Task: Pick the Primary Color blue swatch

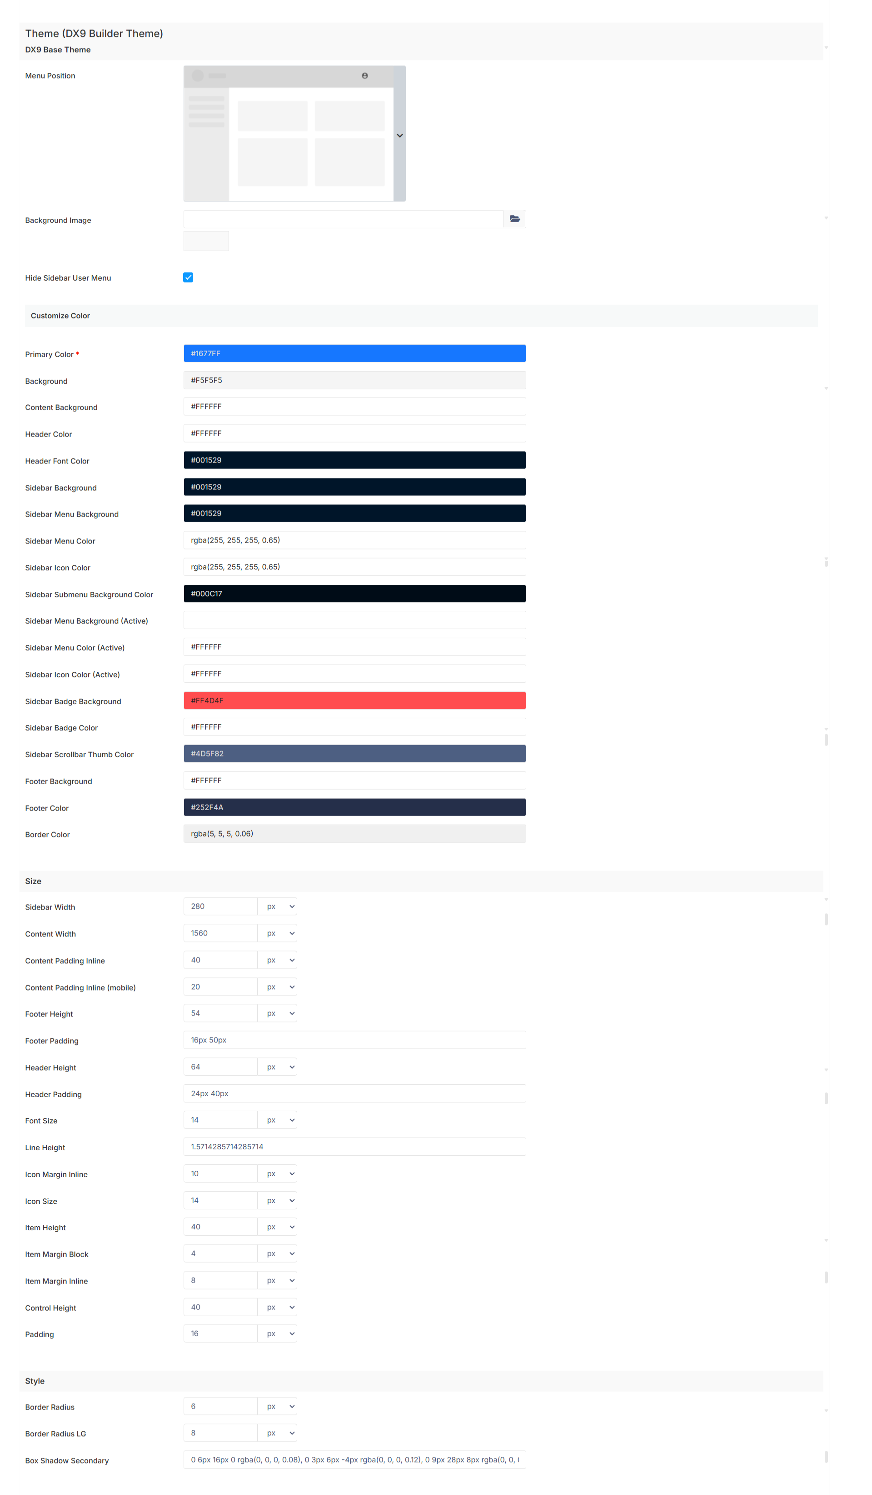Action: tap(354, 353)
